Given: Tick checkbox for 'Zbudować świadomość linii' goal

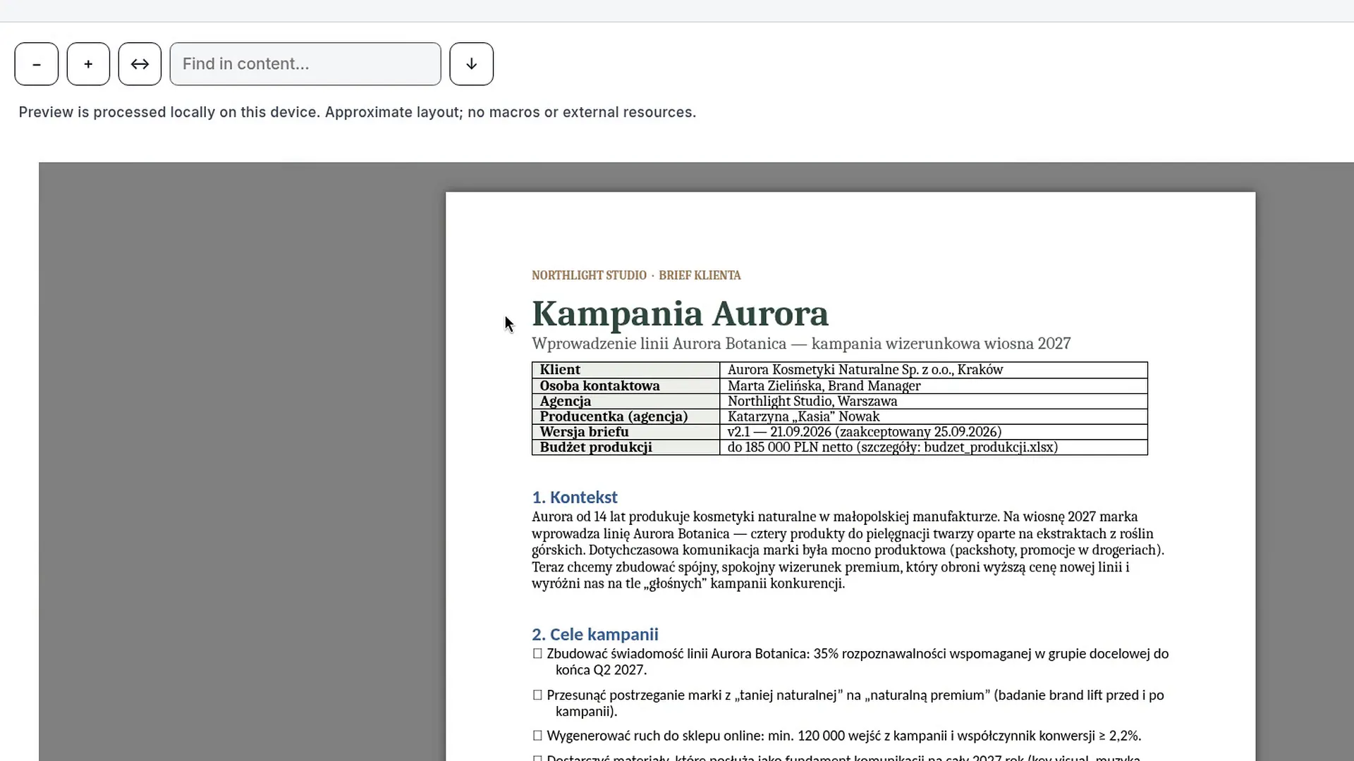Looking at the screenshot, I should [x=537, y=654].
